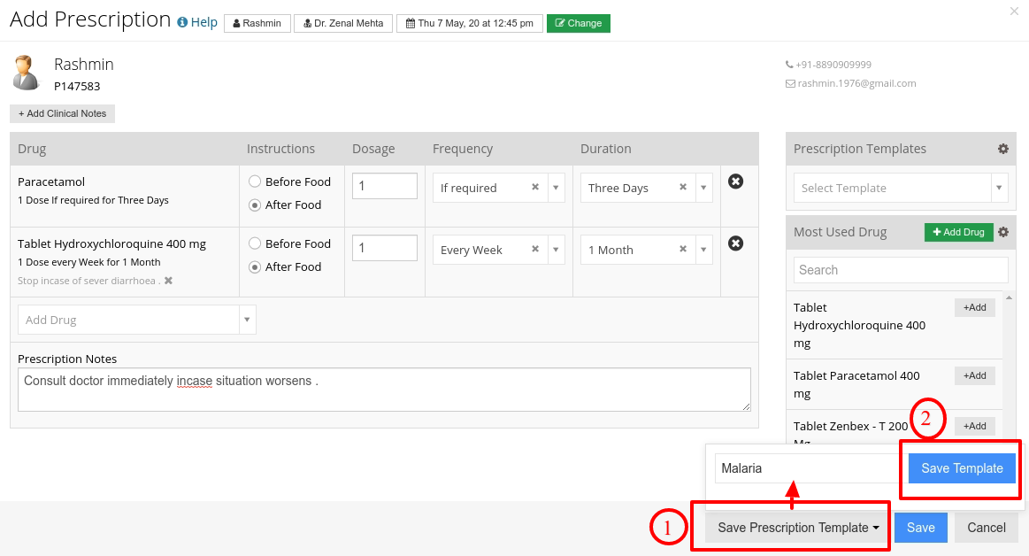The image size is (1029, 556).
Task: Select After Food for Hydroxychloroquine
Action: [x=255, y=267]
